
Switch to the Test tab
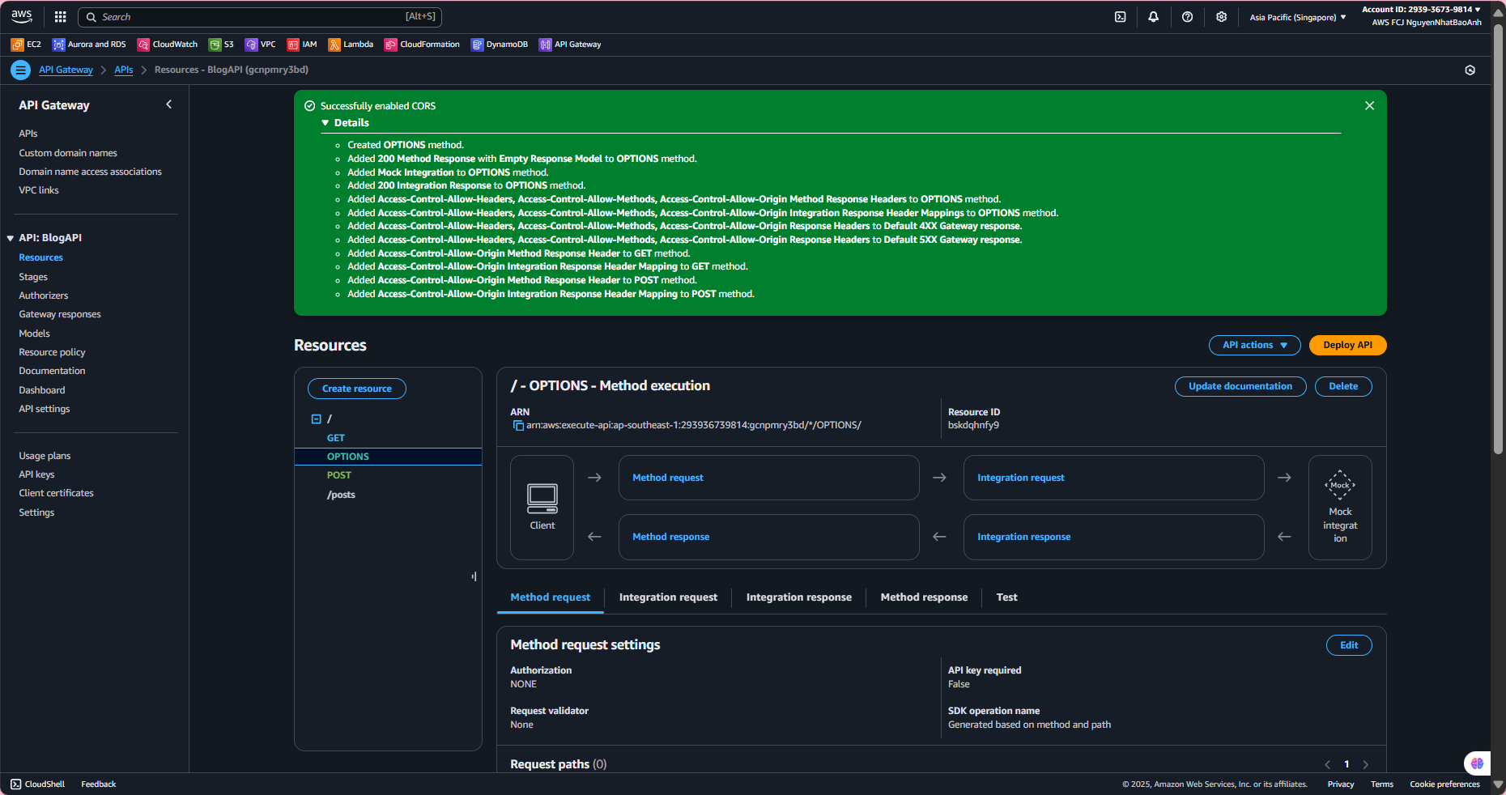pyautogui.click(x=1006, y=597)
